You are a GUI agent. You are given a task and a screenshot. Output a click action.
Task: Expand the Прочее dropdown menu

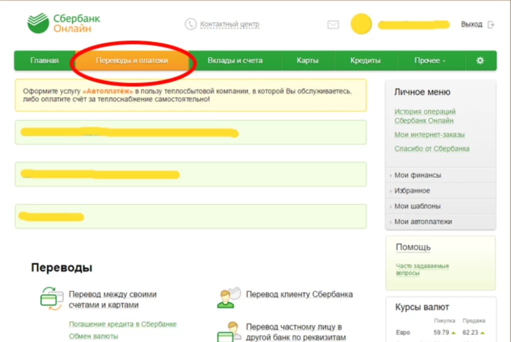[x=429, y=60]
